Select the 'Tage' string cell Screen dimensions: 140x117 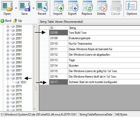pyautogui.click(x=104, y=60)
